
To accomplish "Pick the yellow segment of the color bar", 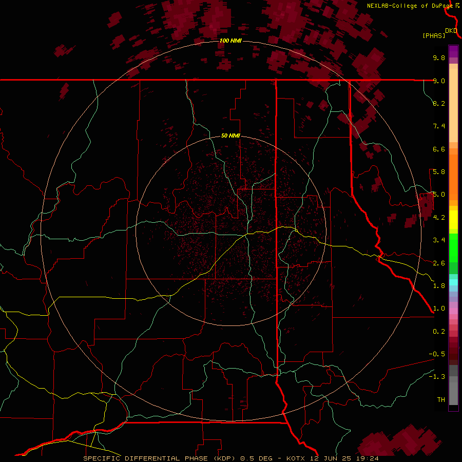I will click(x=453, y=220).
